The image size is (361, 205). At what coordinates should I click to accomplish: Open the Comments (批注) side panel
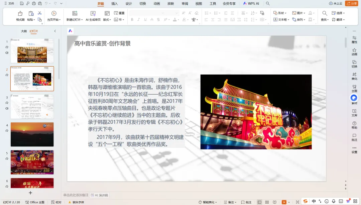354,137
